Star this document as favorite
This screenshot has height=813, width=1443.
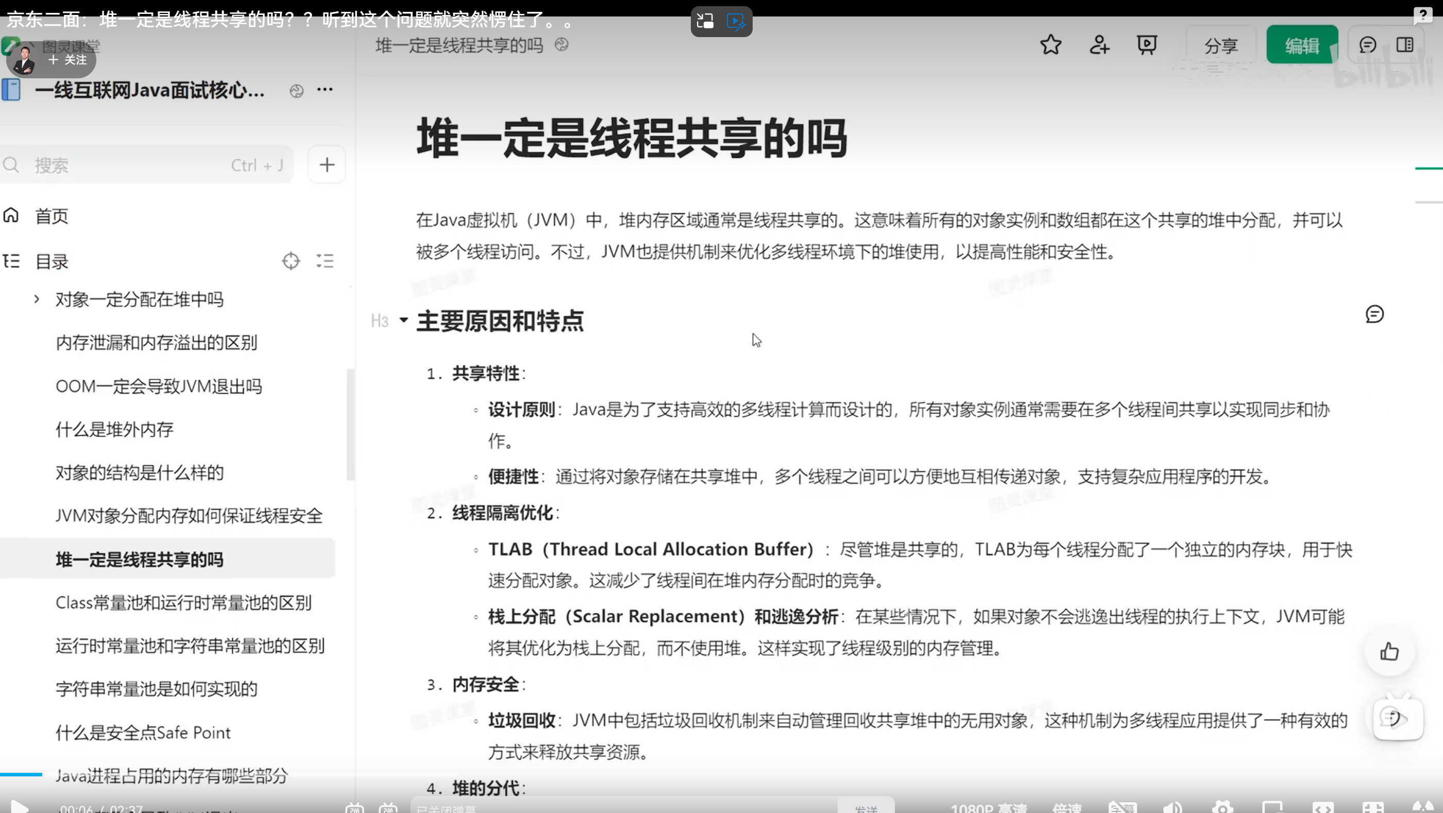tap(1050, 45)
